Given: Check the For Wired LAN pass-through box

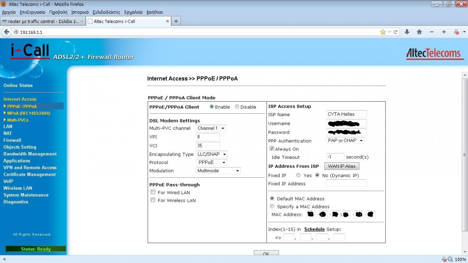Looking at the screenshot, I should (x=153, y=192).
